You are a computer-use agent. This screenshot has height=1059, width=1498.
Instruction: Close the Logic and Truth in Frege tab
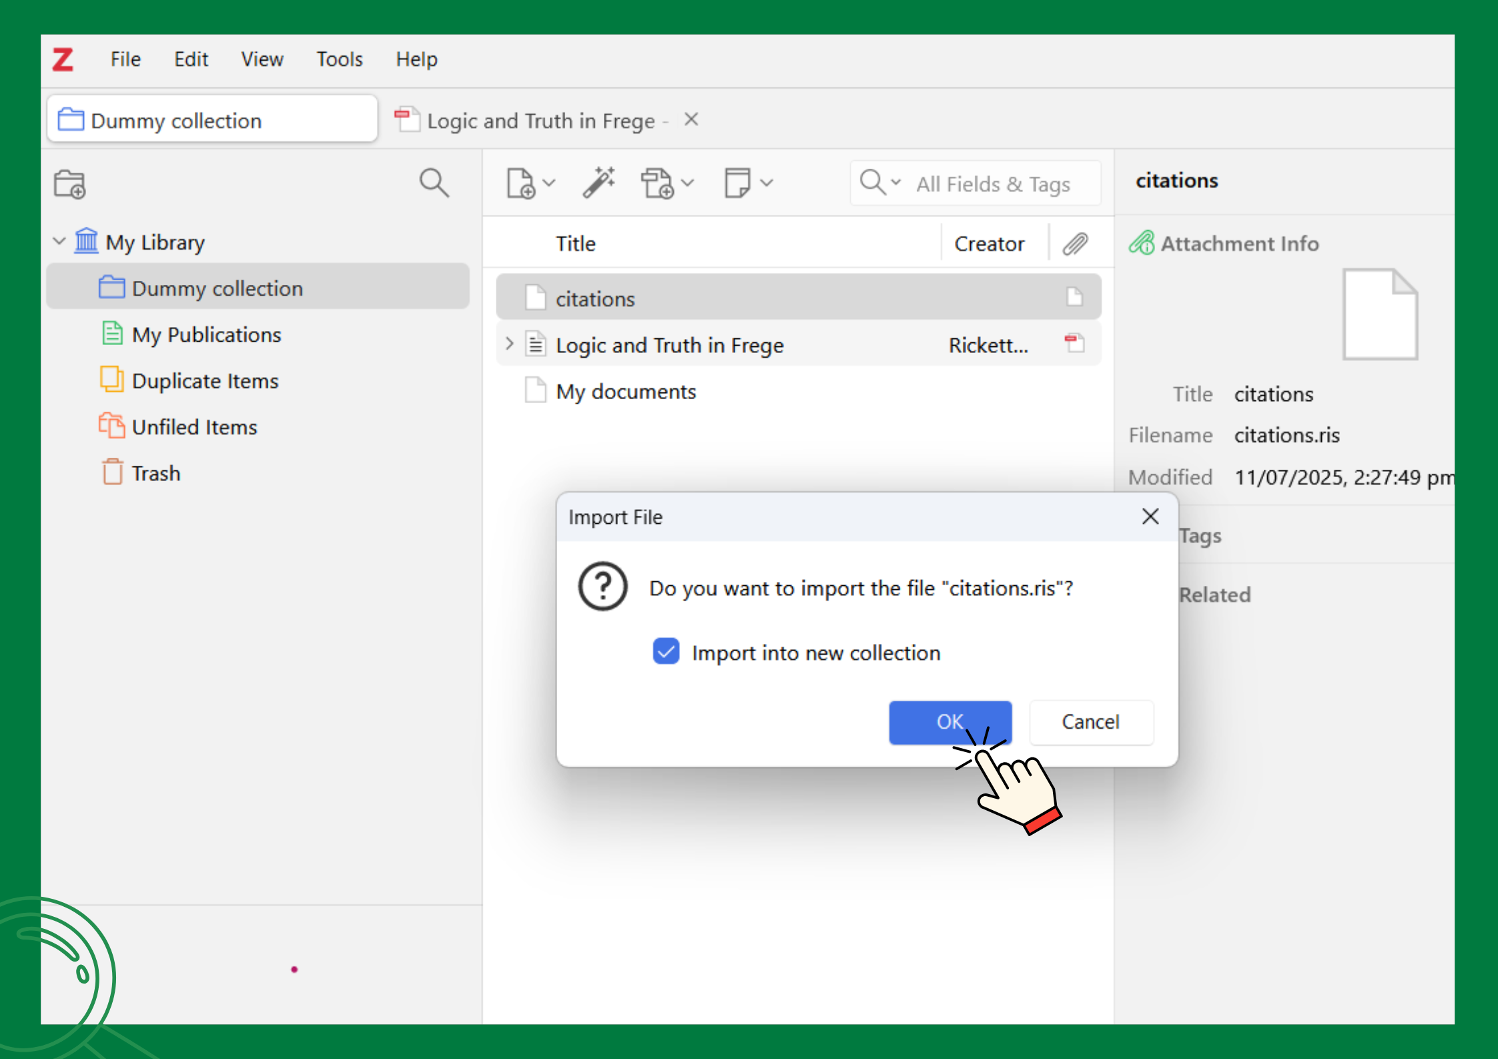tap(691, 119)
